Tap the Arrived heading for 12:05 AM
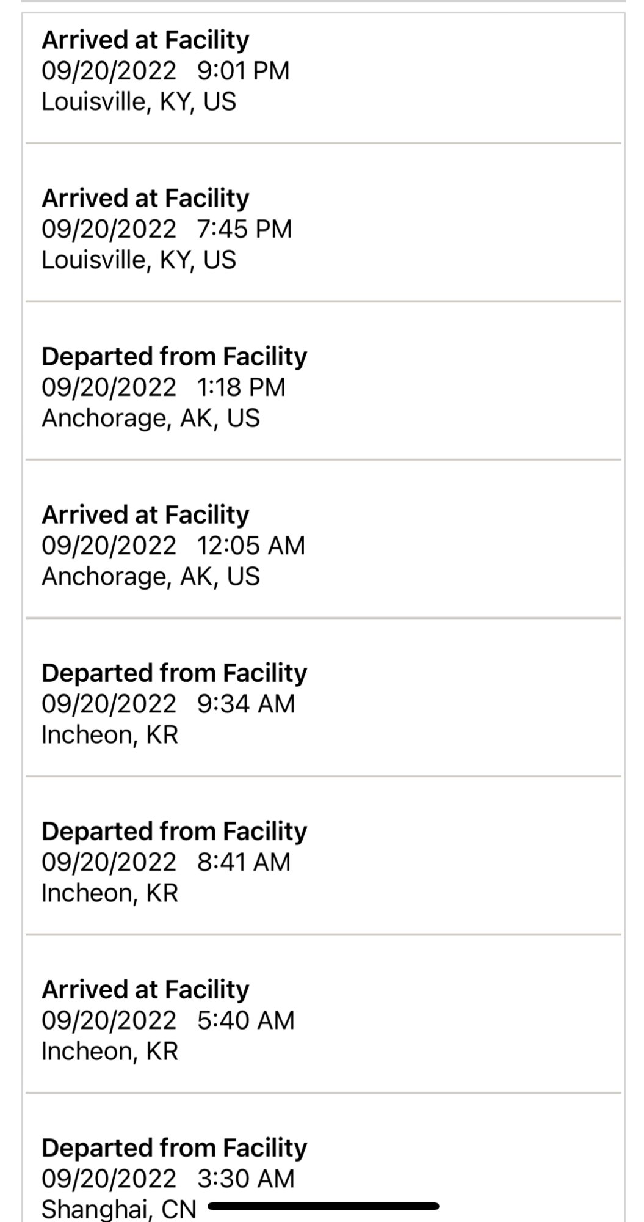Viewport: 644px width, 1222px height. point(145,515)
